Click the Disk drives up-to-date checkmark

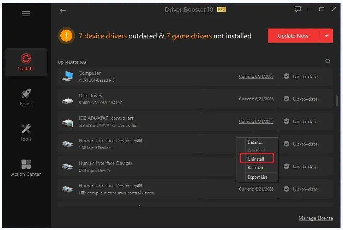286,99
